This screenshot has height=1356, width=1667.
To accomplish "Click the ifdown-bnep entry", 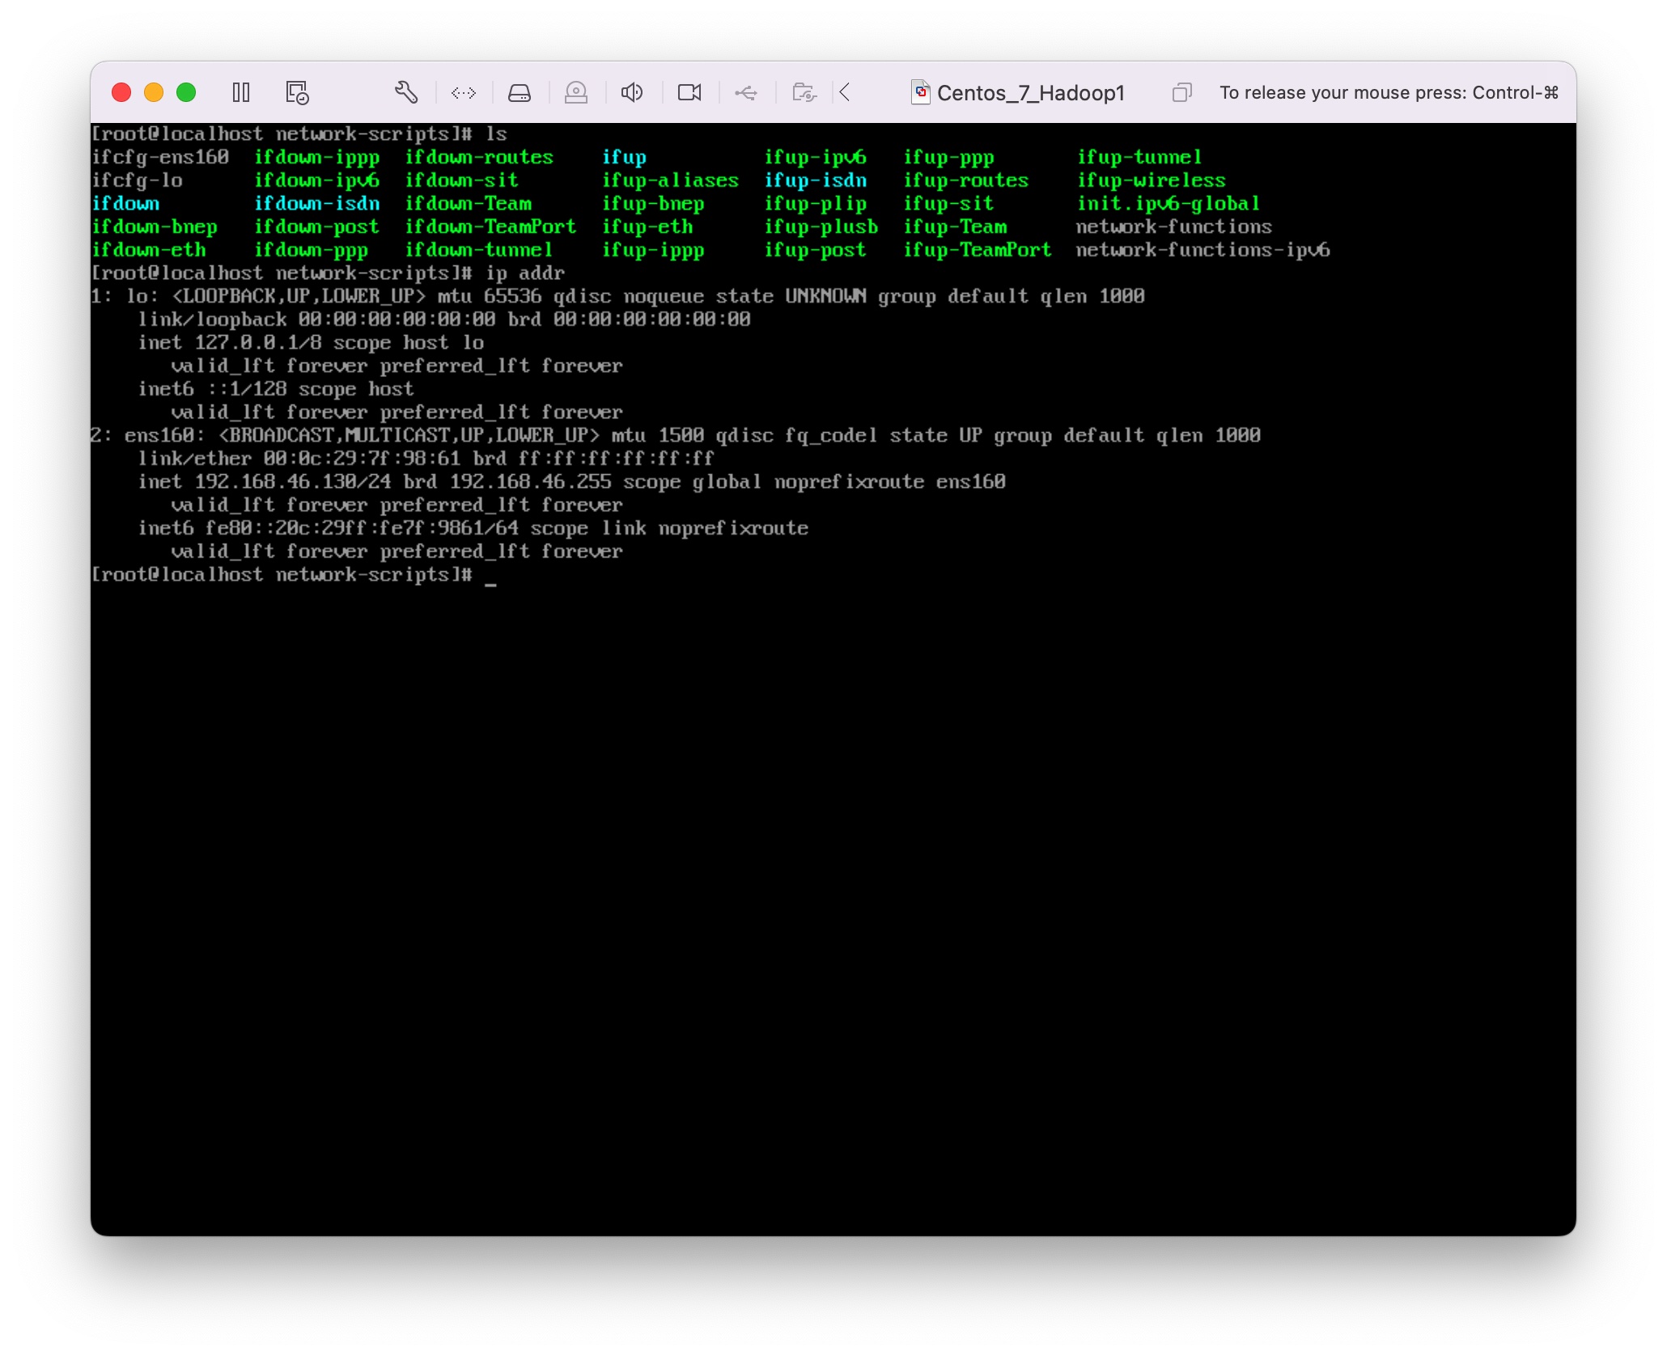I will point(155,227).
